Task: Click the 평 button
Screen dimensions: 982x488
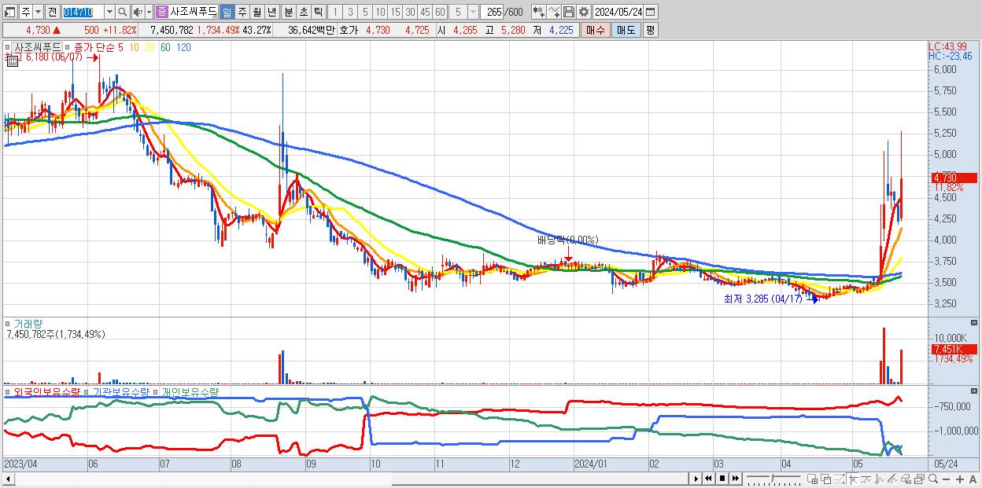Action: point(651,30)
